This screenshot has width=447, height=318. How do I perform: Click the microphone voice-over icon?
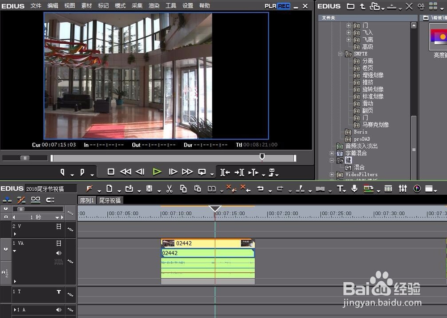click(x=354, y=189)
